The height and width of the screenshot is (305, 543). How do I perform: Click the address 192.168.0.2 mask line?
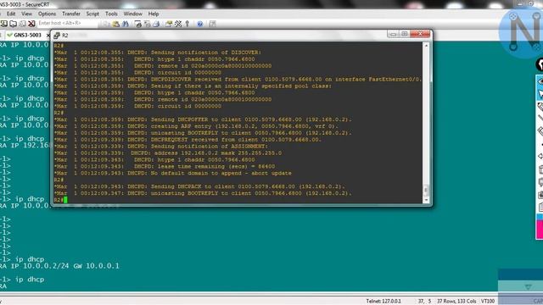point(168,152)
